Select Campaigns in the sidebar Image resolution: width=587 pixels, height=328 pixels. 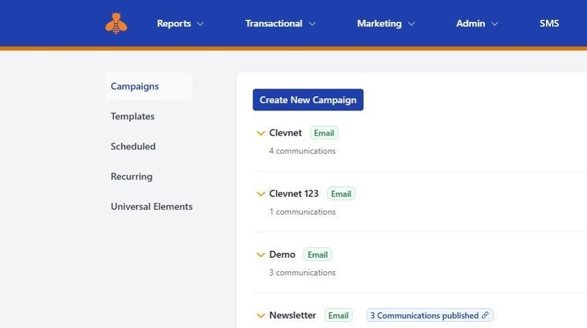(x=135, y=87)
